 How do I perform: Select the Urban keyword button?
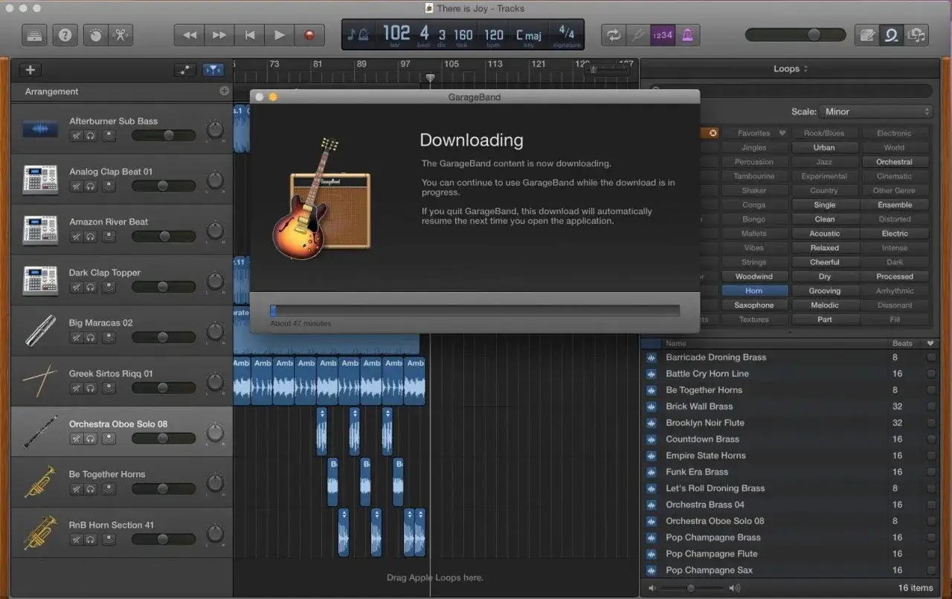pos(824,147)
